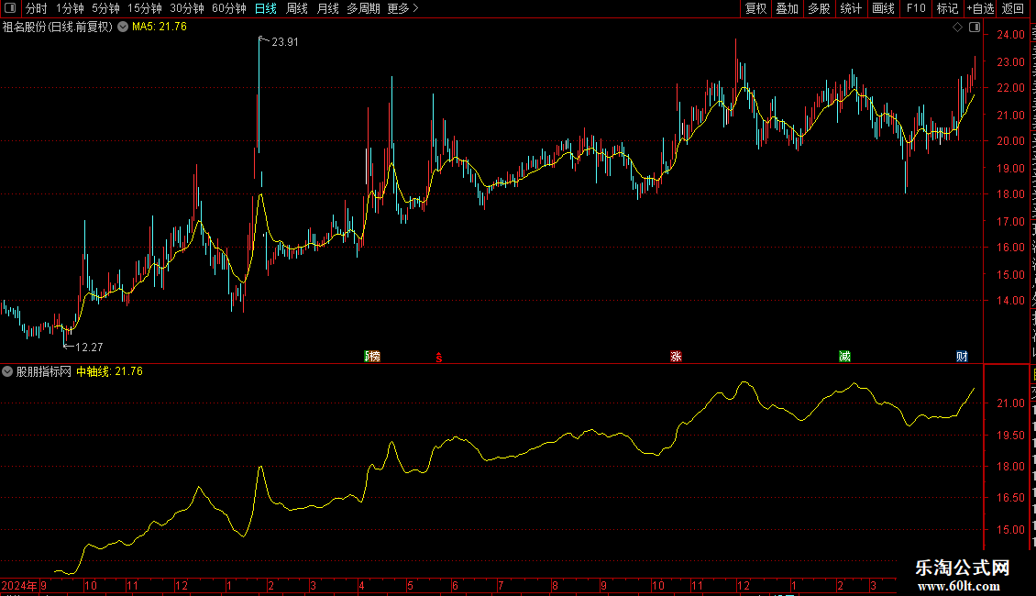Click the 复权 button

coord(755,8)
